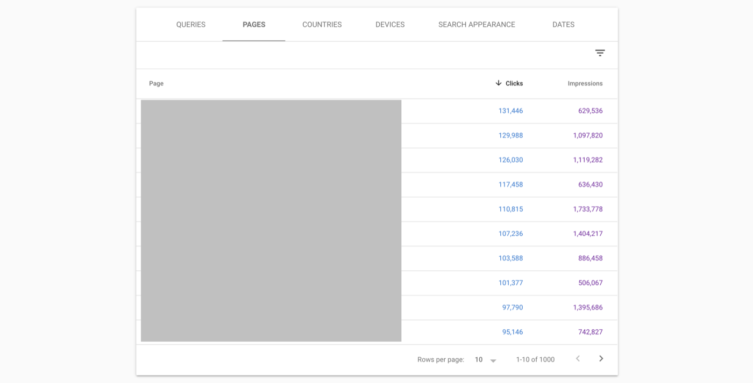Viewport: 753px width, 383px height.
Task: Click the impressions value 636,430
Action: pyautogui.click(x=591, y=185)
